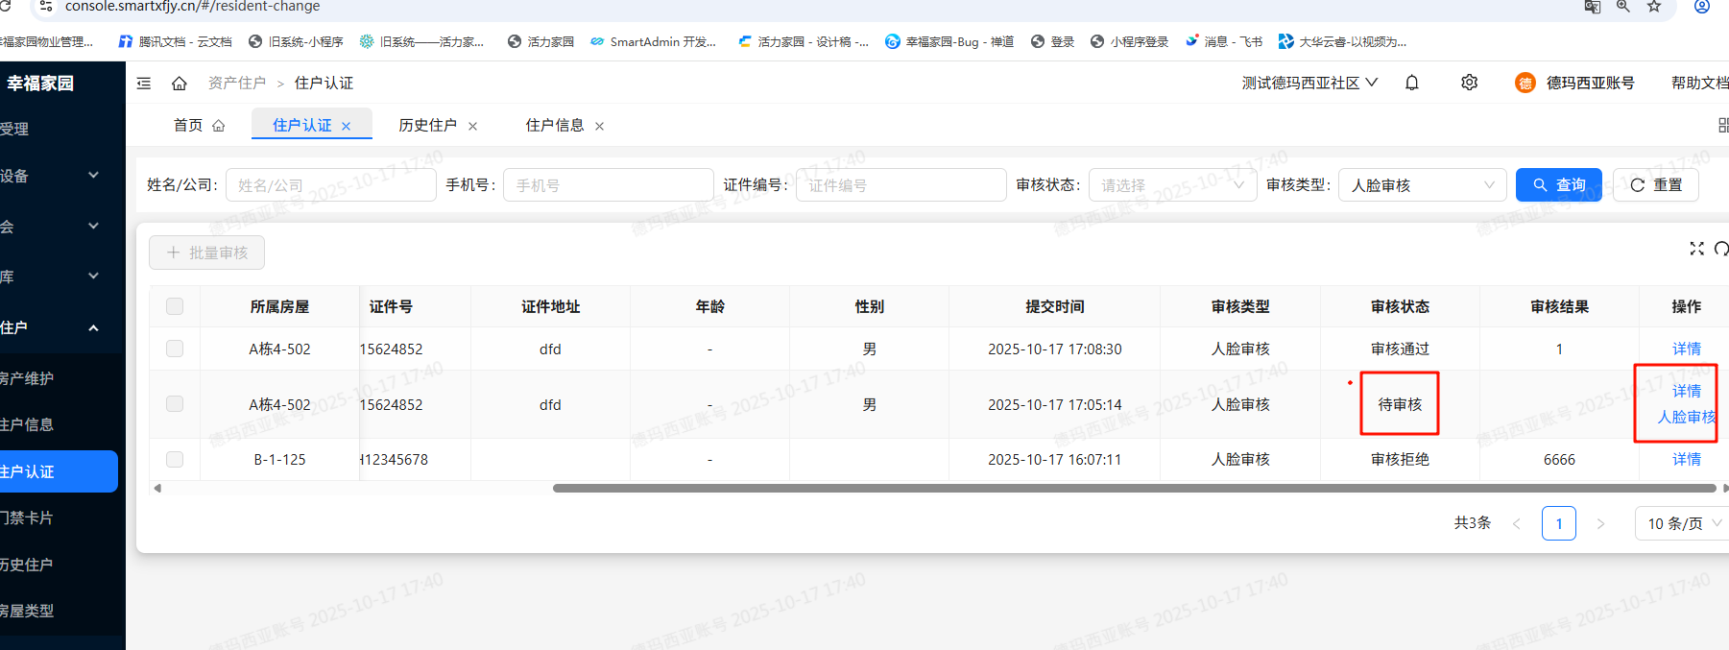Open 住户认证 in sidebar

58,471
